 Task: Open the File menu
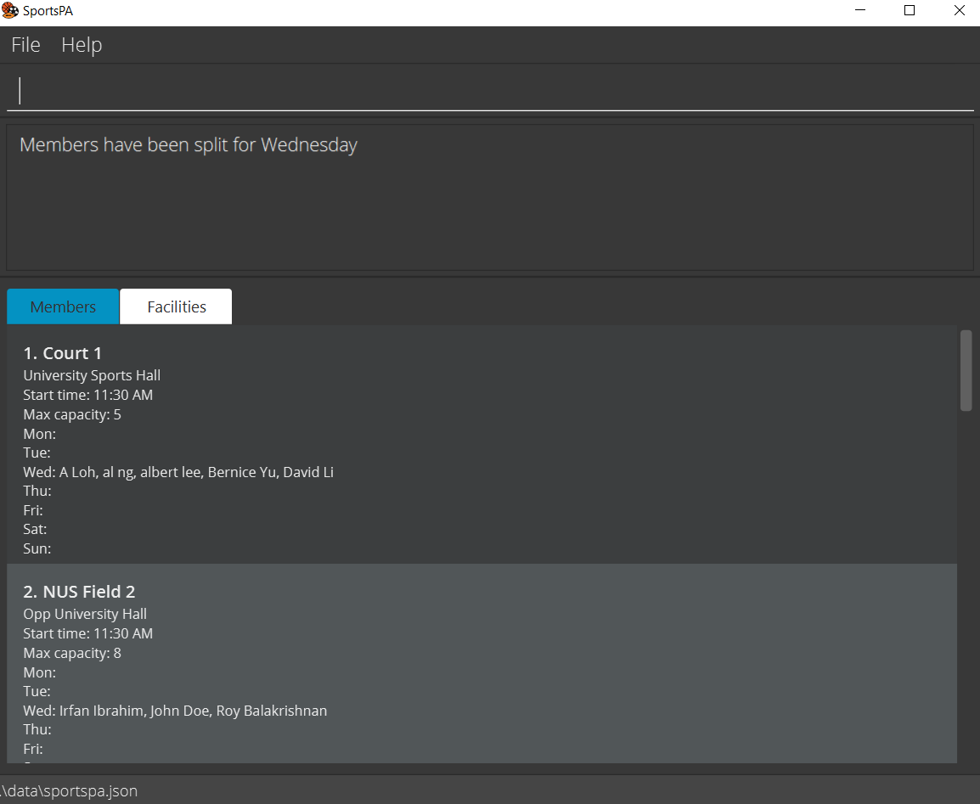click(25, 45)
